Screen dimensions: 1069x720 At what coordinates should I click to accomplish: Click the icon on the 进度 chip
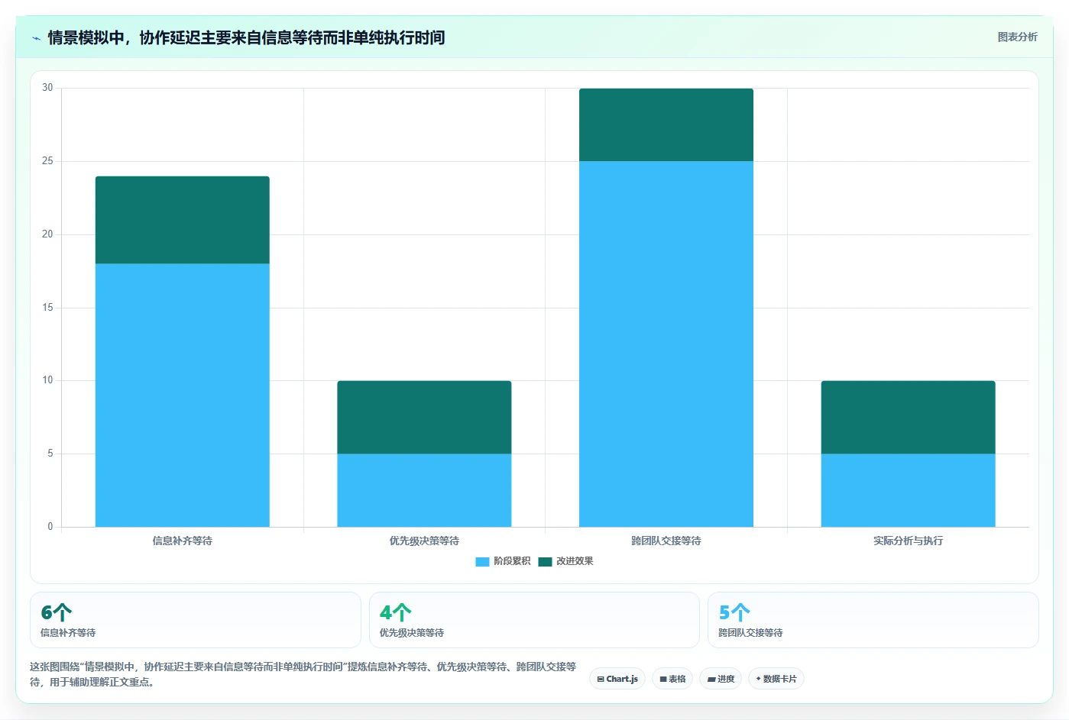[x=711, y=679]
